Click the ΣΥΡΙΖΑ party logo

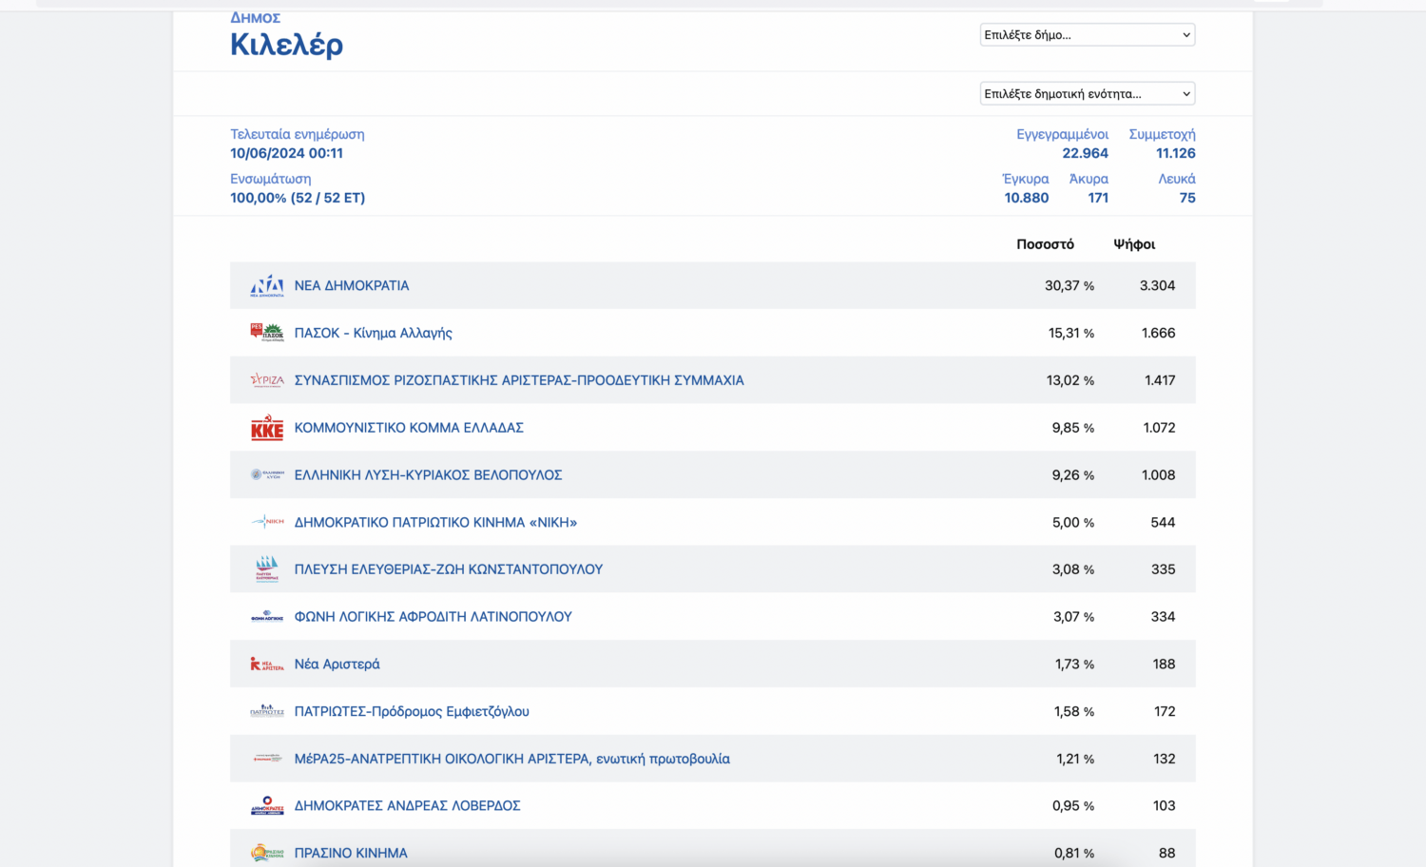pyautogui.click(x=267, y=380)
